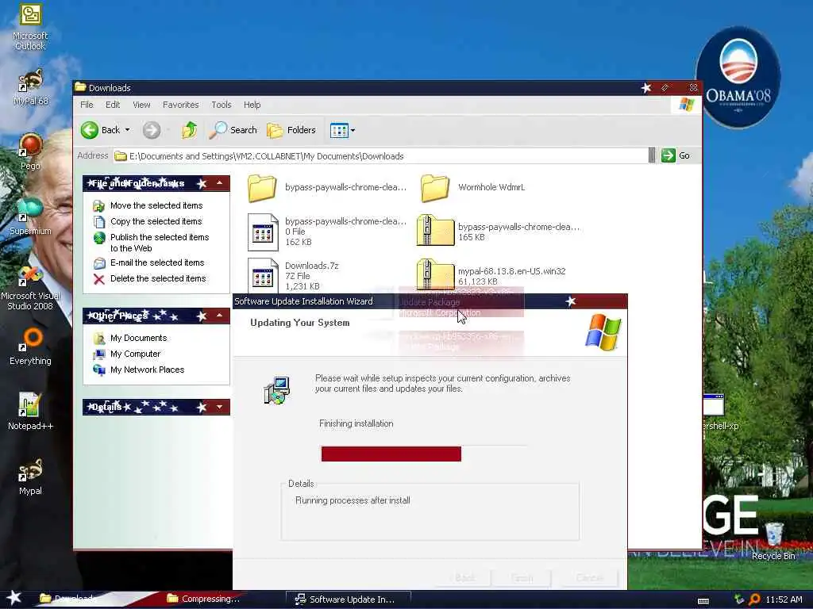
Task: Click Copy the selected items
Action: (x=156, y=222)
